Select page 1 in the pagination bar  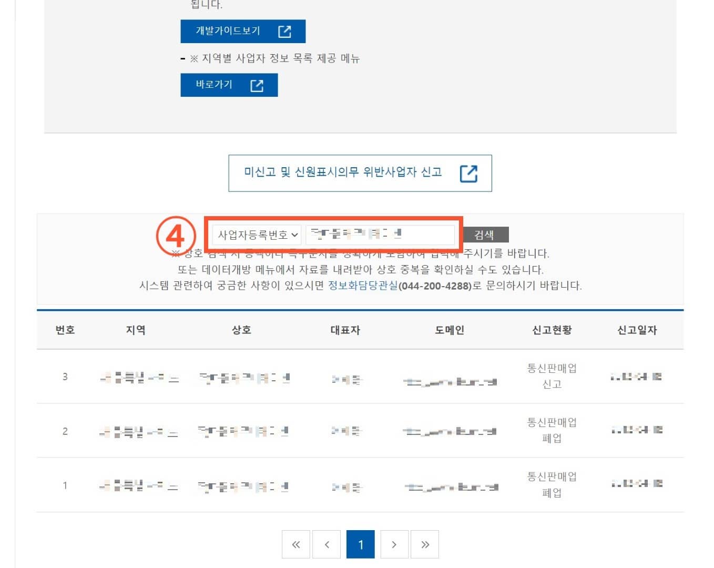click(x=360, y=544)
